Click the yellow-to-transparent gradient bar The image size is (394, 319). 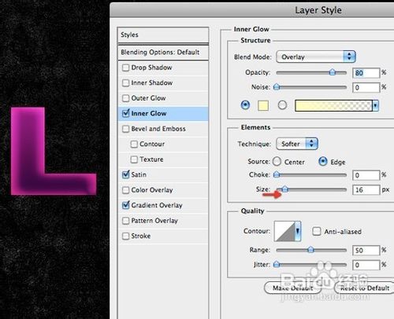[x=333, y=105]
